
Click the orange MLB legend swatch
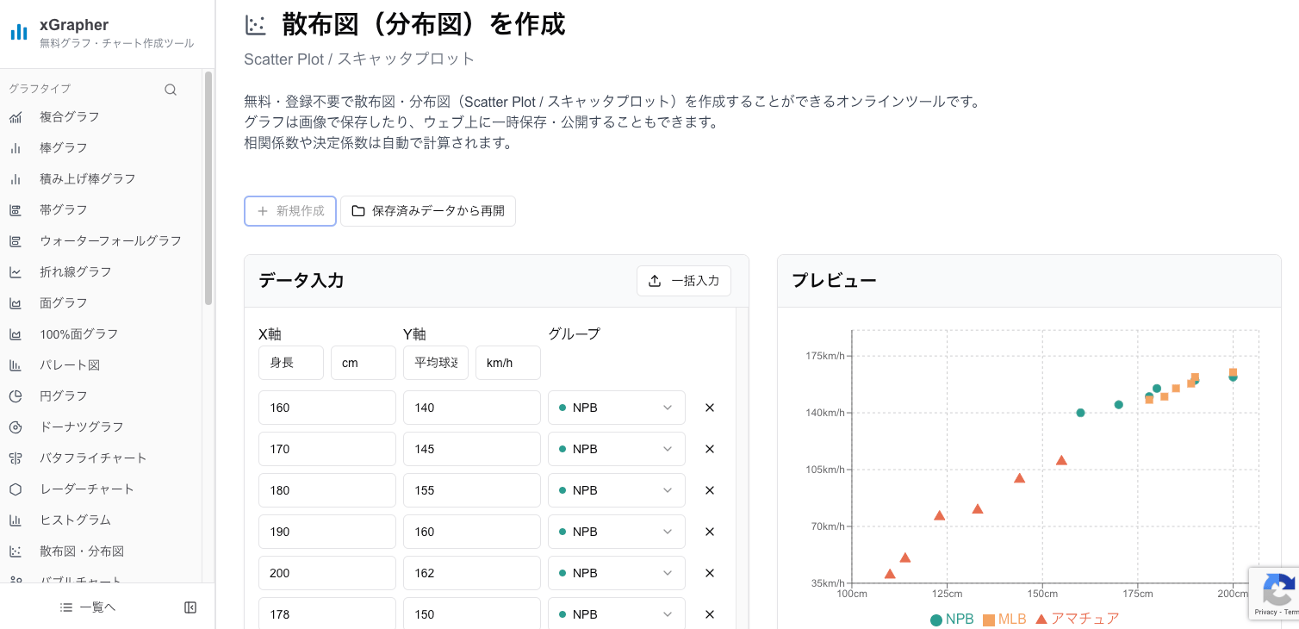point(991,619)
